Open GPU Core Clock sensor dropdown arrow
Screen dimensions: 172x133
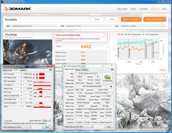tap(21, 74)
